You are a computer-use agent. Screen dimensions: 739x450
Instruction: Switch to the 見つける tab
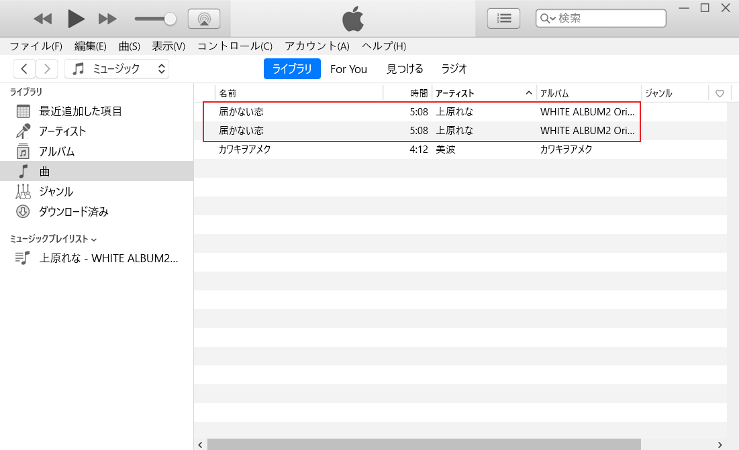[405, 68]
